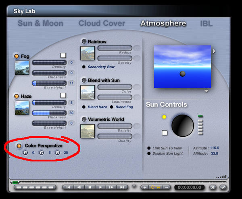Adjust the Blend with Sun Color slider

(115, 87)
